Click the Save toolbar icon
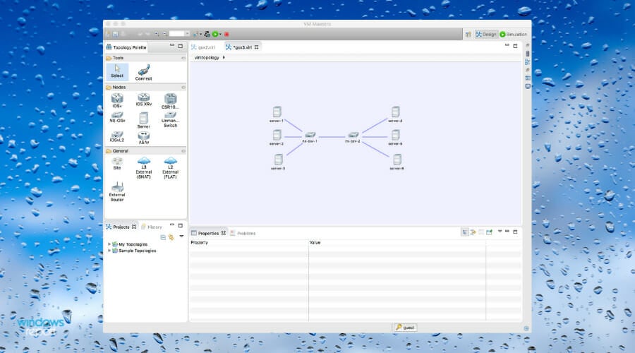 [116, 34]
